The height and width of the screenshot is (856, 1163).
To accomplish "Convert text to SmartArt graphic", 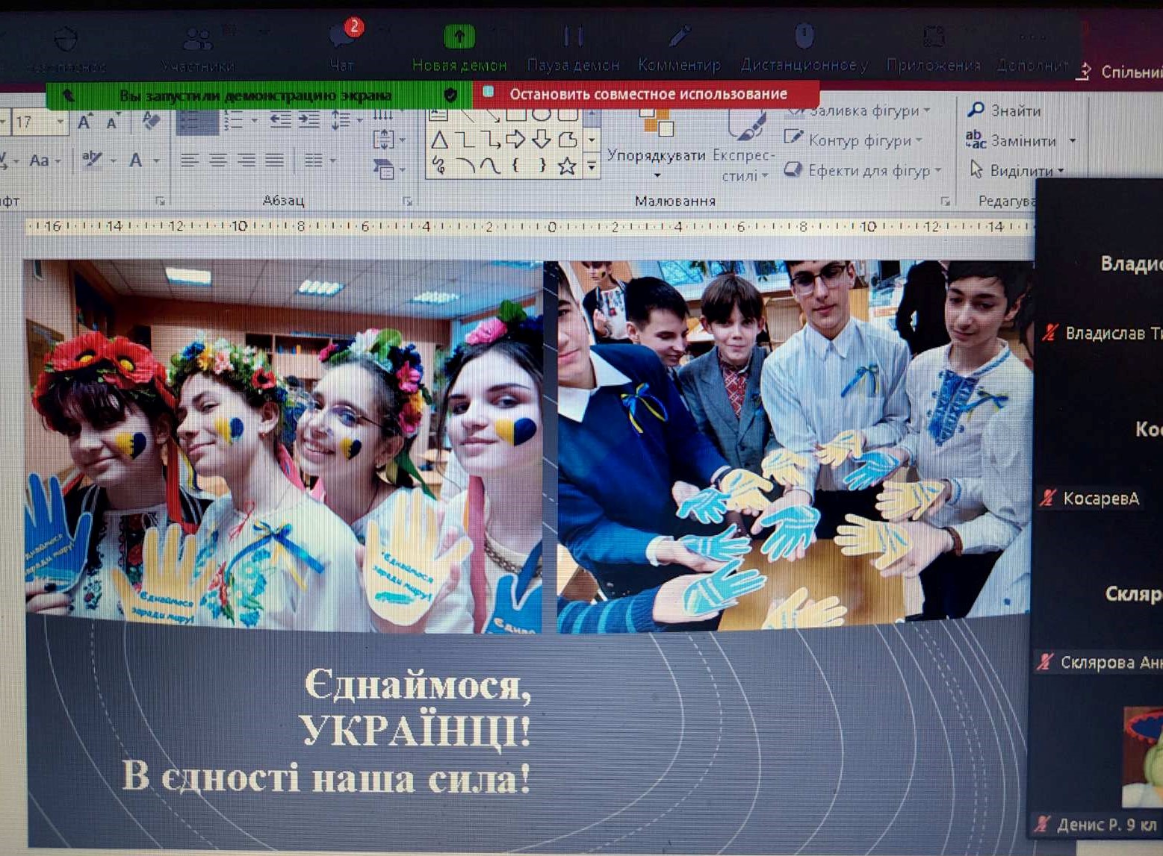I will coord(388,170).
